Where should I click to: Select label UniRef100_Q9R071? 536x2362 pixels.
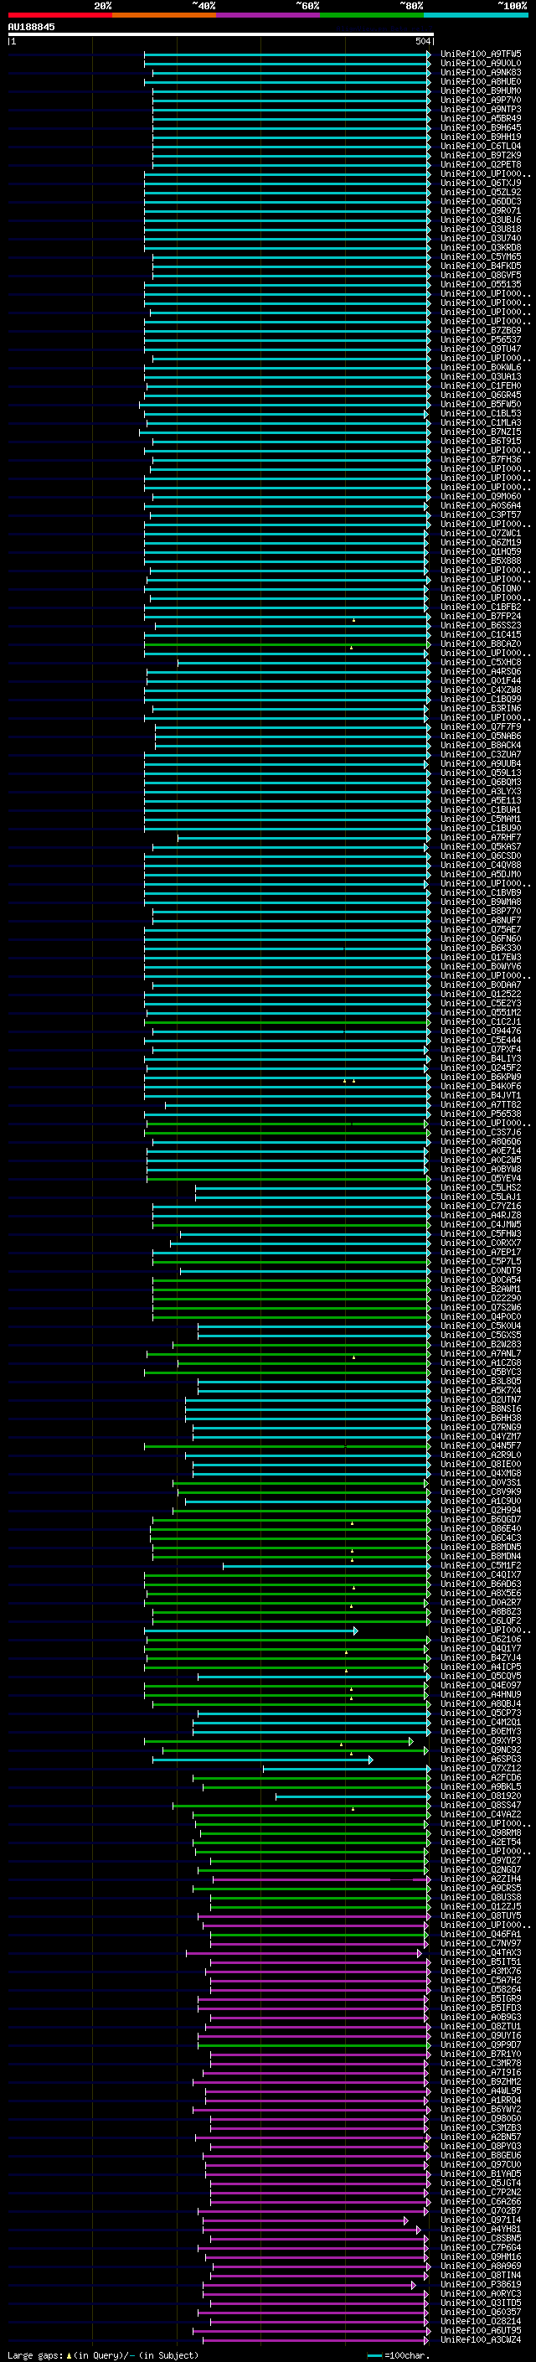click(481, 211)
